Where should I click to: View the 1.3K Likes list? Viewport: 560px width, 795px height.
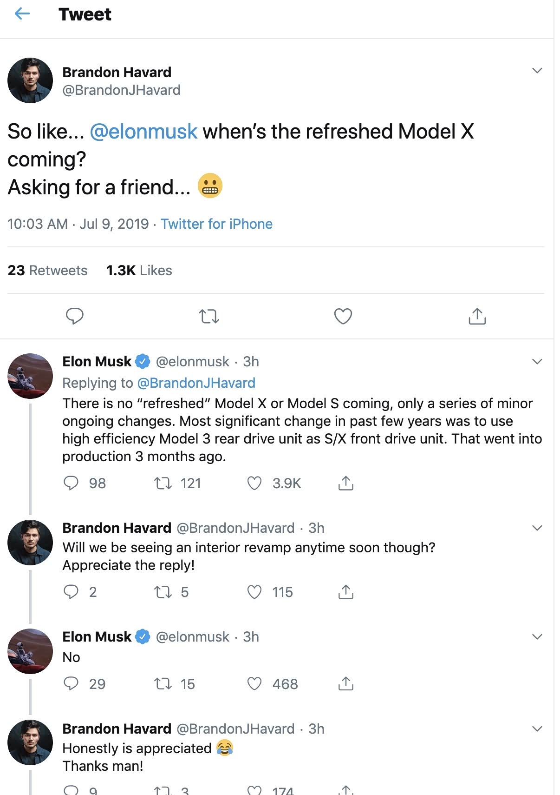139,271
